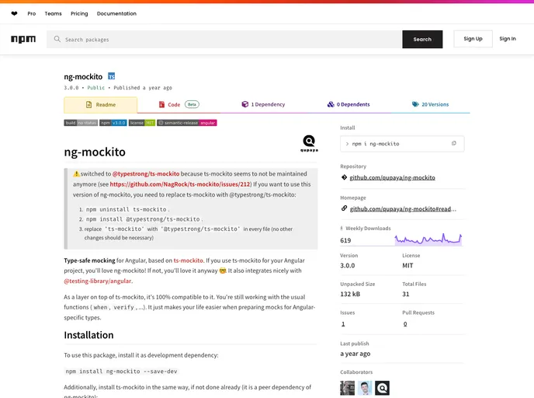Copy the npm install command
Image resolution: width=534 pixels, height=398 pixels.
[453, 144]
